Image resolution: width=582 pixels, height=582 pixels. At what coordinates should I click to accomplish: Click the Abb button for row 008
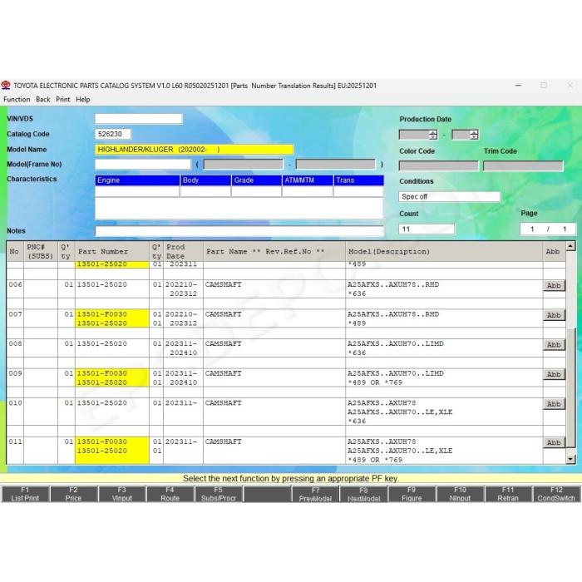pos(554,345)
